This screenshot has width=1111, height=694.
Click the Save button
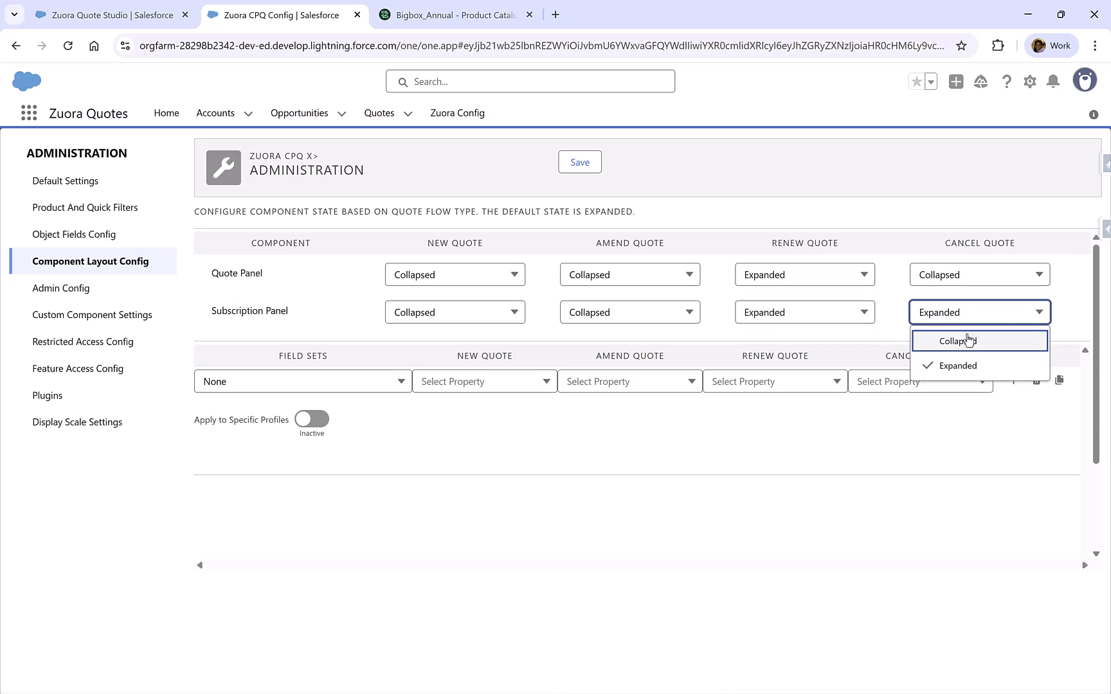click(x=579, y=162)
